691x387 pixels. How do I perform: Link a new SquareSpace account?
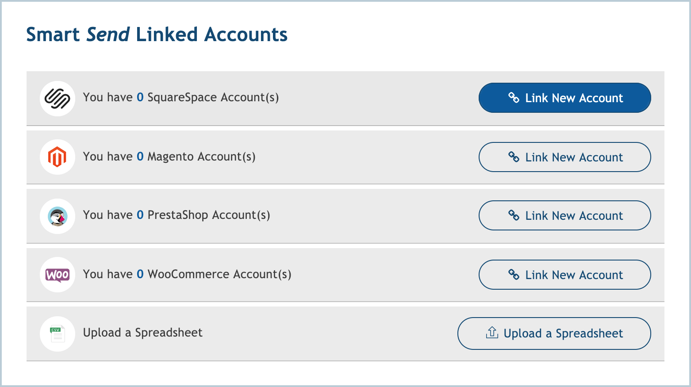pos(564,98)
